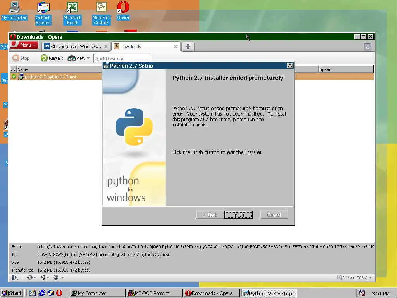Click the msi file icon in downloads

coord(21,76)
